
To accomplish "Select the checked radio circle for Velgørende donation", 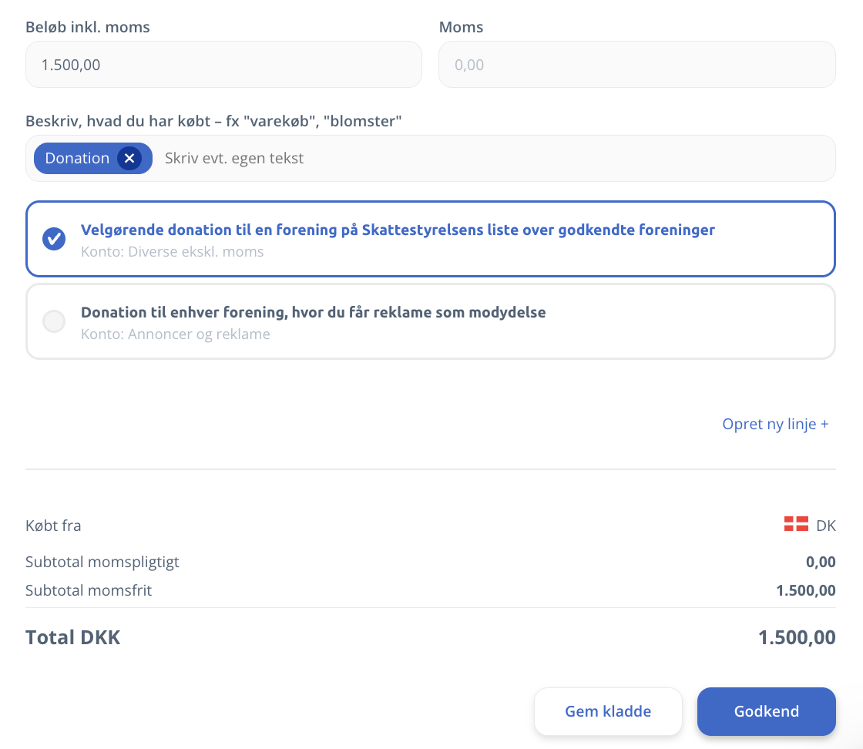I will point(54,239).
